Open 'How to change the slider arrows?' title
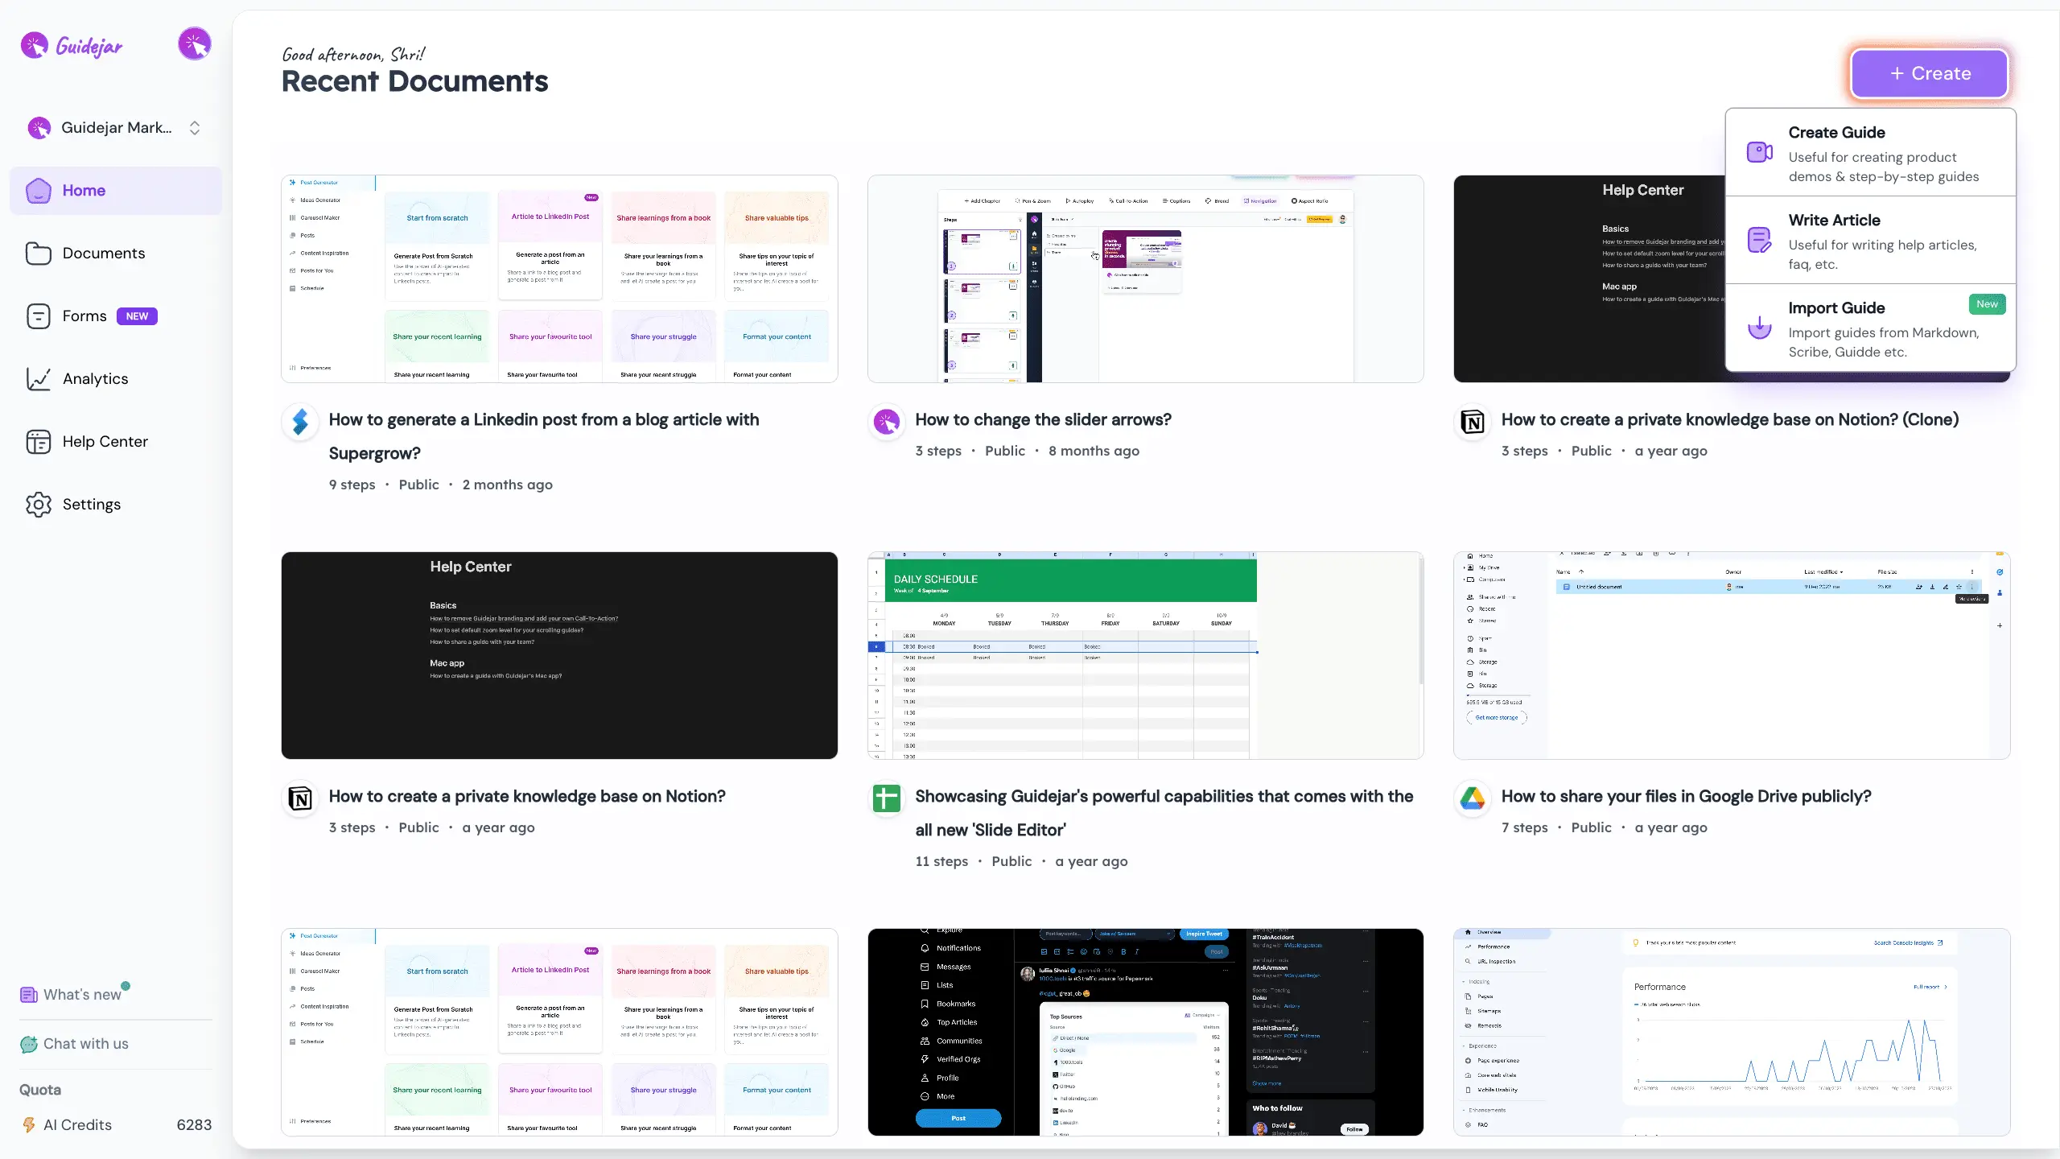Screen dimensions: 2060x1159 [x=1043, y=419]
